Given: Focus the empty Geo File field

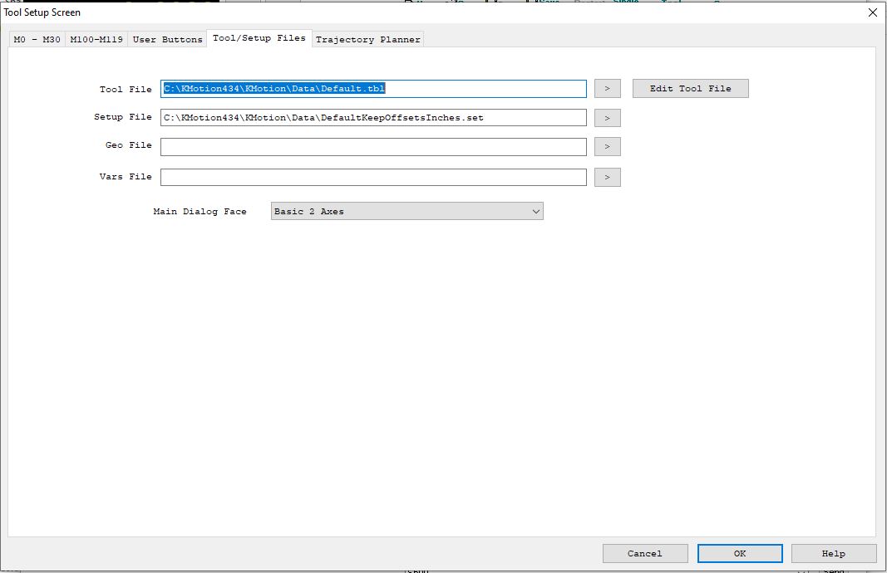Looking at the screenshot, I should point(373,147).
